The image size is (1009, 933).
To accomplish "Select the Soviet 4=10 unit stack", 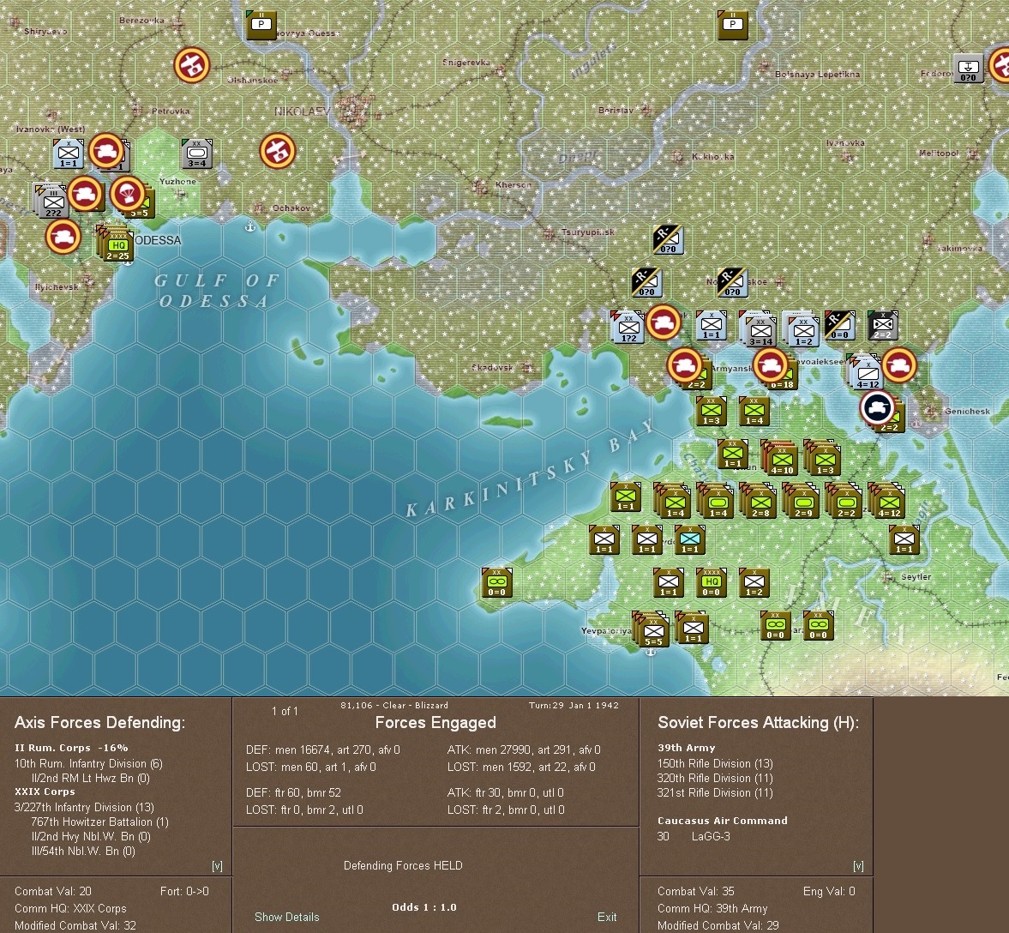I will (783, 460).
